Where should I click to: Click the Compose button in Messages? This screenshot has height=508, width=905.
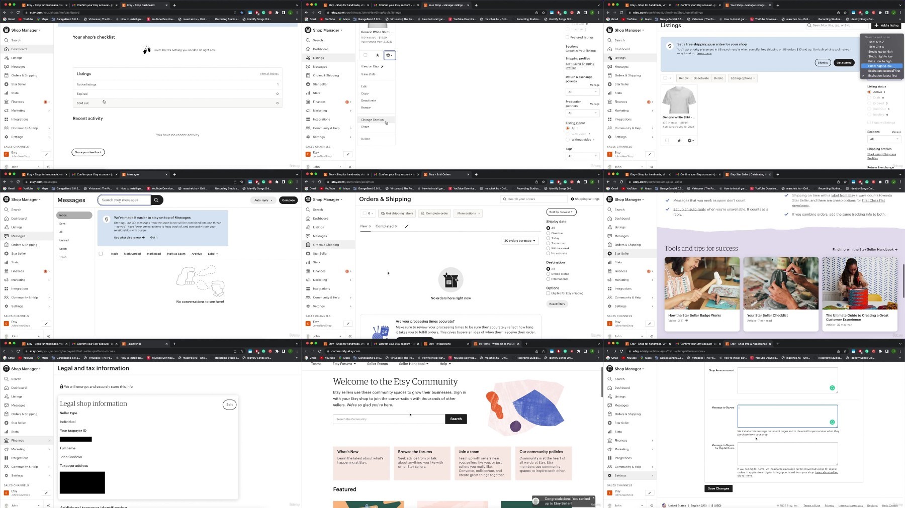point(288,200)
